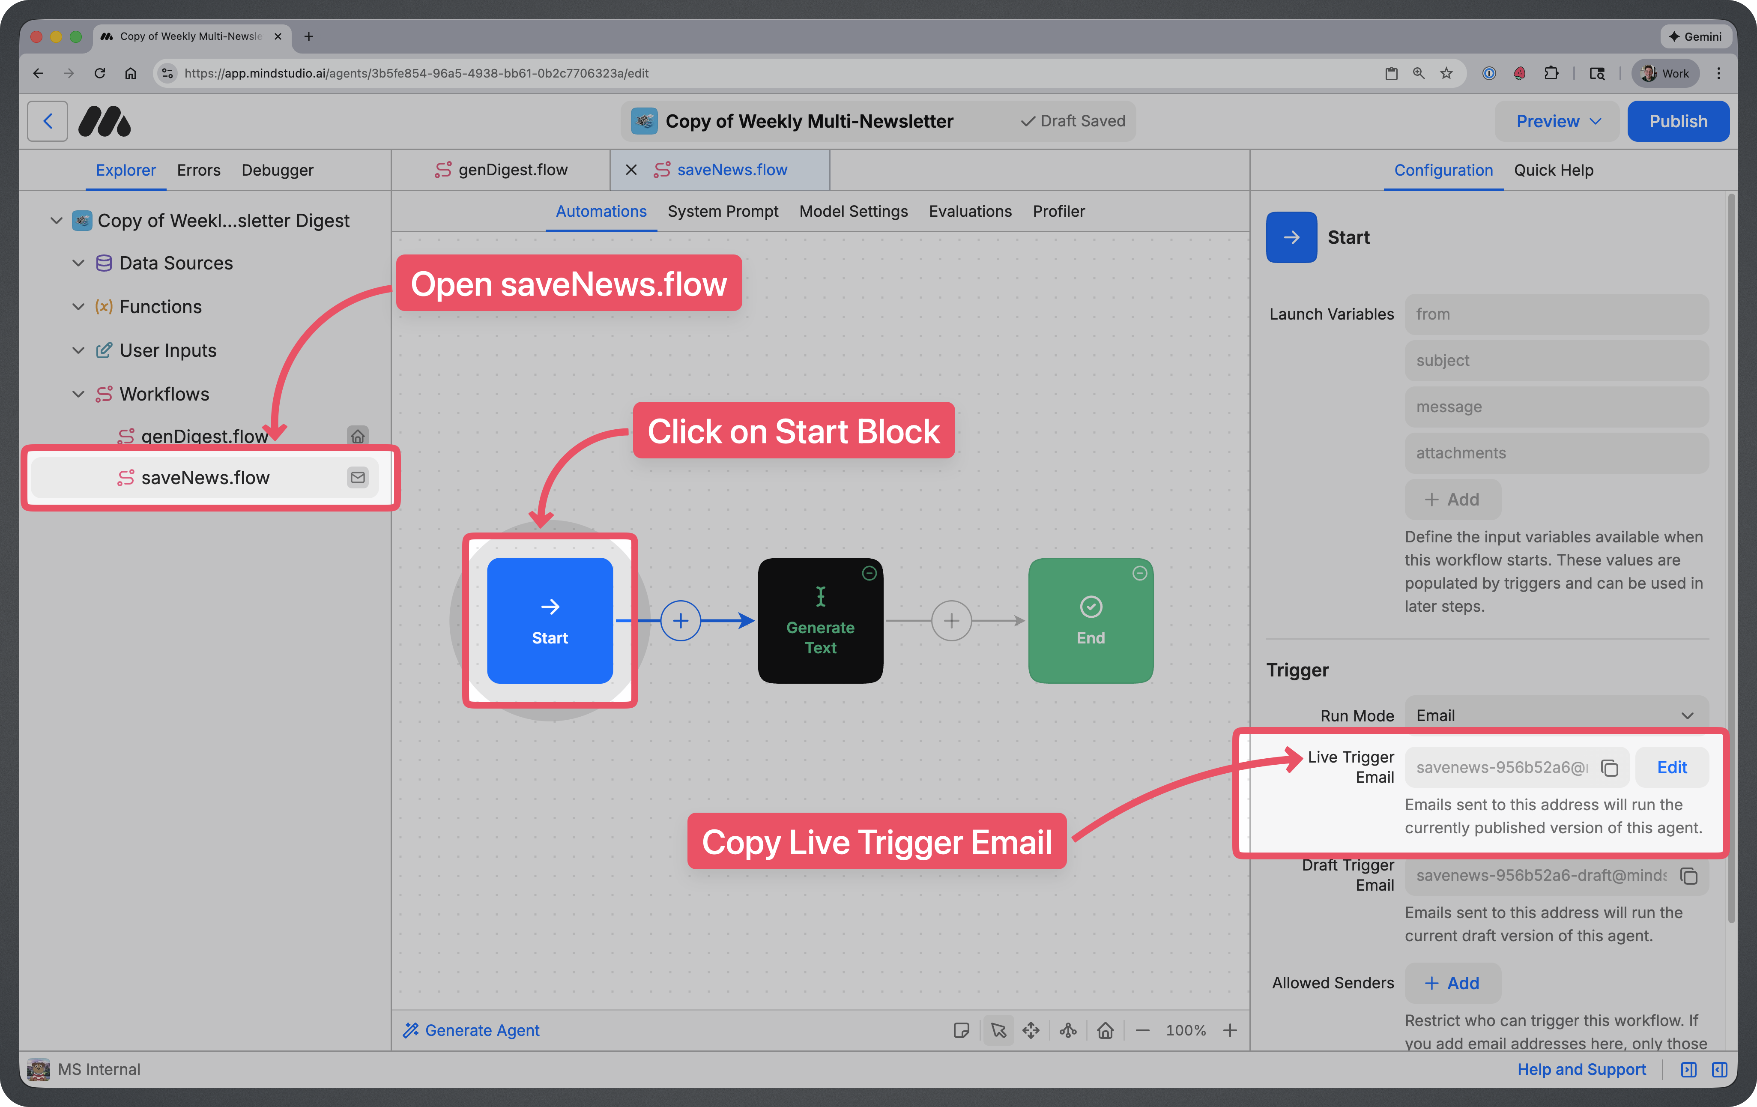
Task: Select the cursor tool in the canvas toolbar
Action: coord(998,1030)
